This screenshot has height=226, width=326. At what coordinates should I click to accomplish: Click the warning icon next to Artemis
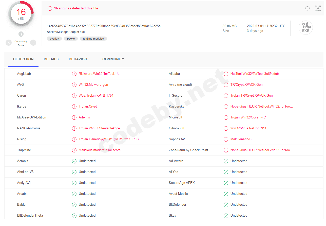[x=74, y=117]
